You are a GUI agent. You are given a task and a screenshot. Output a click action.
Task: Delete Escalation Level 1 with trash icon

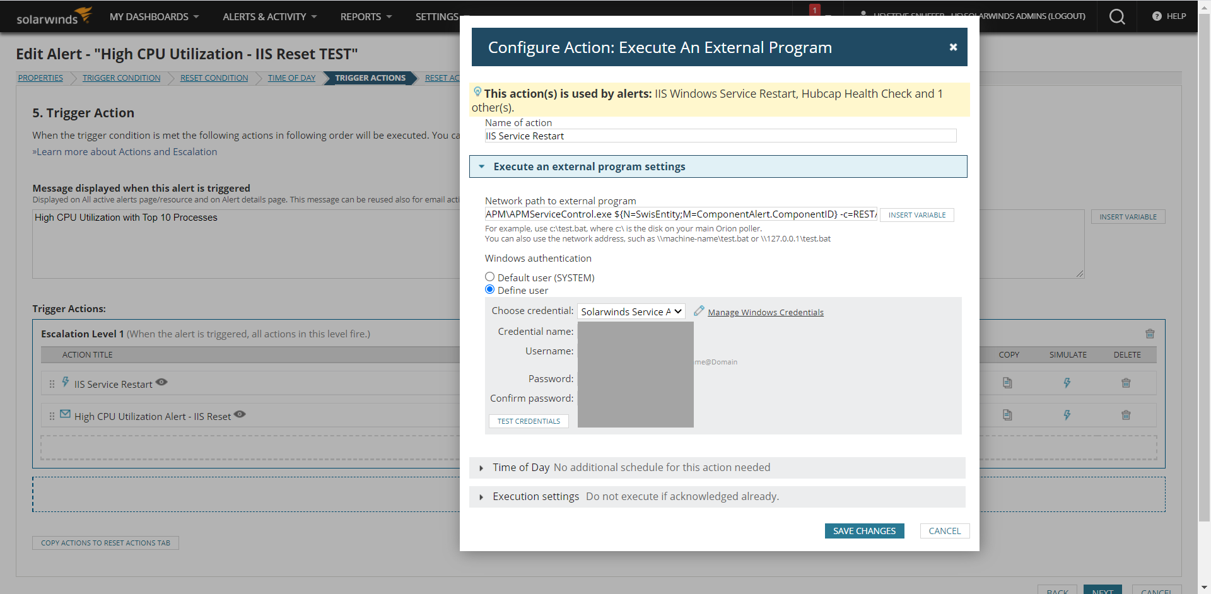[1150, 334]
